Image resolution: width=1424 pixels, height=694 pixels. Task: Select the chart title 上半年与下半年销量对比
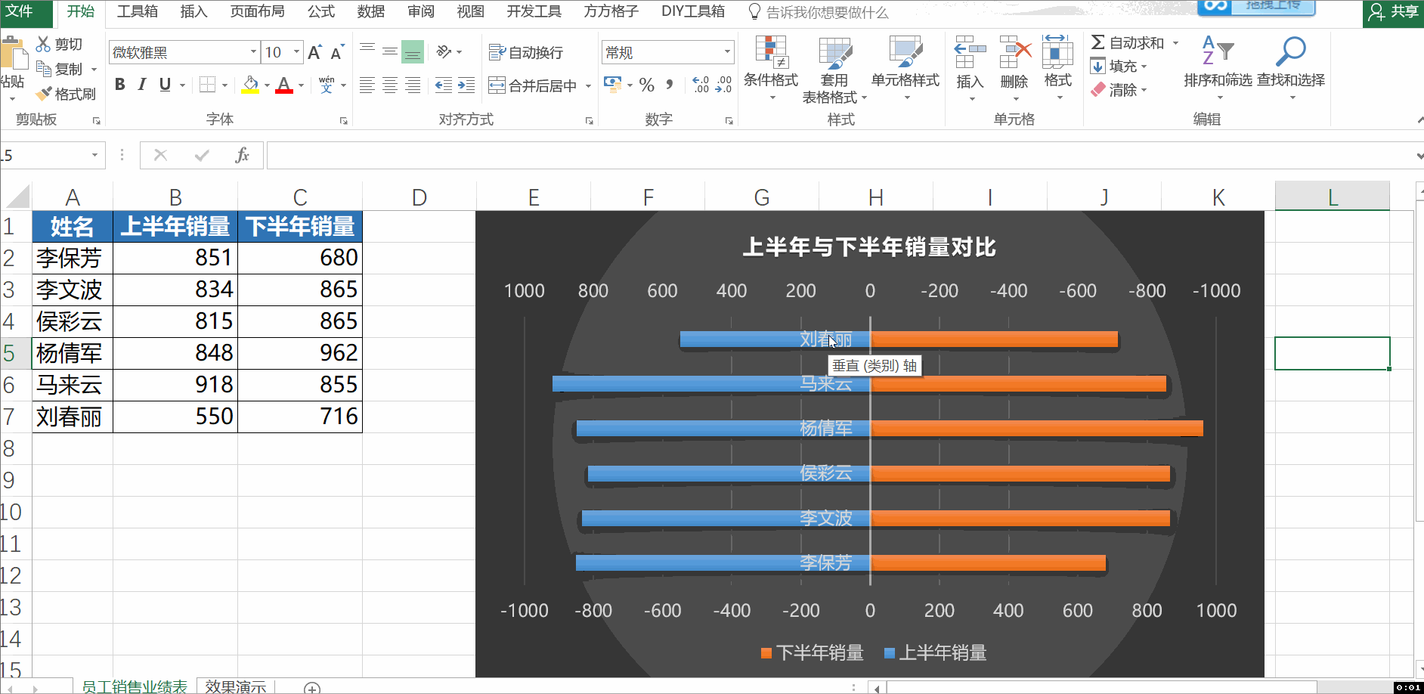869,247
